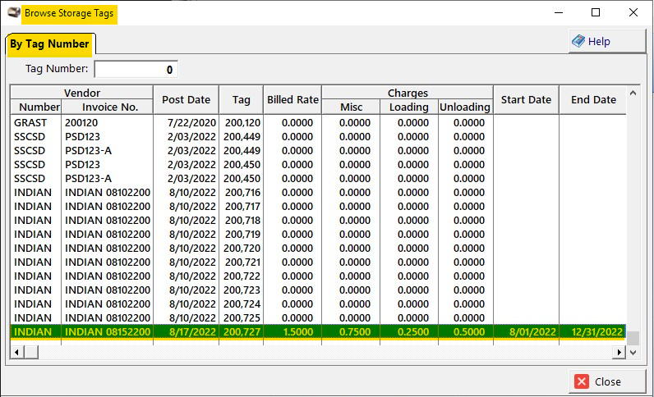This screenshot has width=654, height=397.
Task: Click the horizontal scrollbar right arrow
Action: click(x=619, y=353)
